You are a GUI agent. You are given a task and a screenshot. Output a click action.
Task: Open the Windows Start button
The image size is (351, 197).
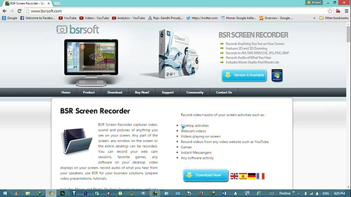5,193
